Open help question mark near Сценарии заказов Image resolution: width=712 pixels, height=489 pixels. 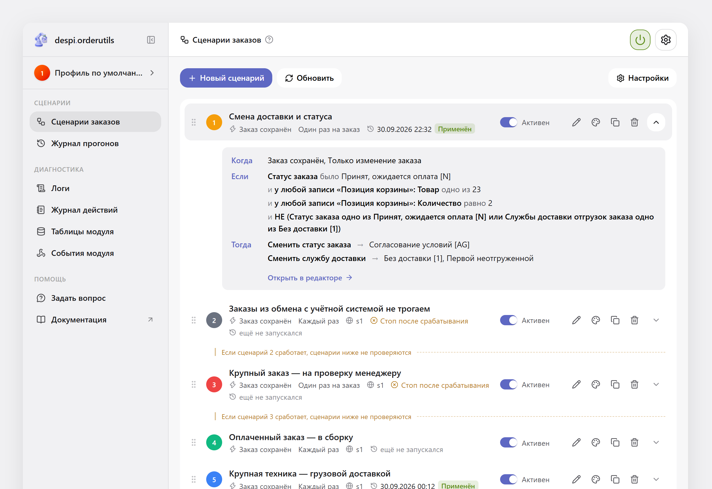click(x=269, y=40)
